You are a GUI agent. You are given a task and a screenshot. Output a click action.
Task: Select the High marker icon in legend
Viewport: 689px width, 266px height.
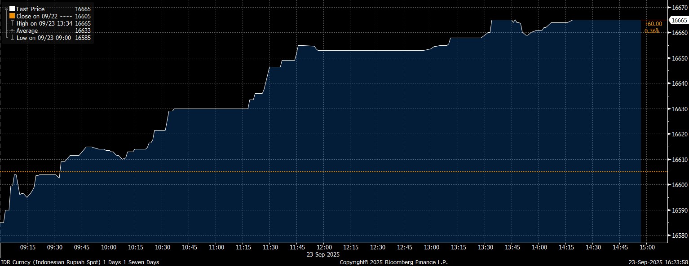click(x=12, y=23)
